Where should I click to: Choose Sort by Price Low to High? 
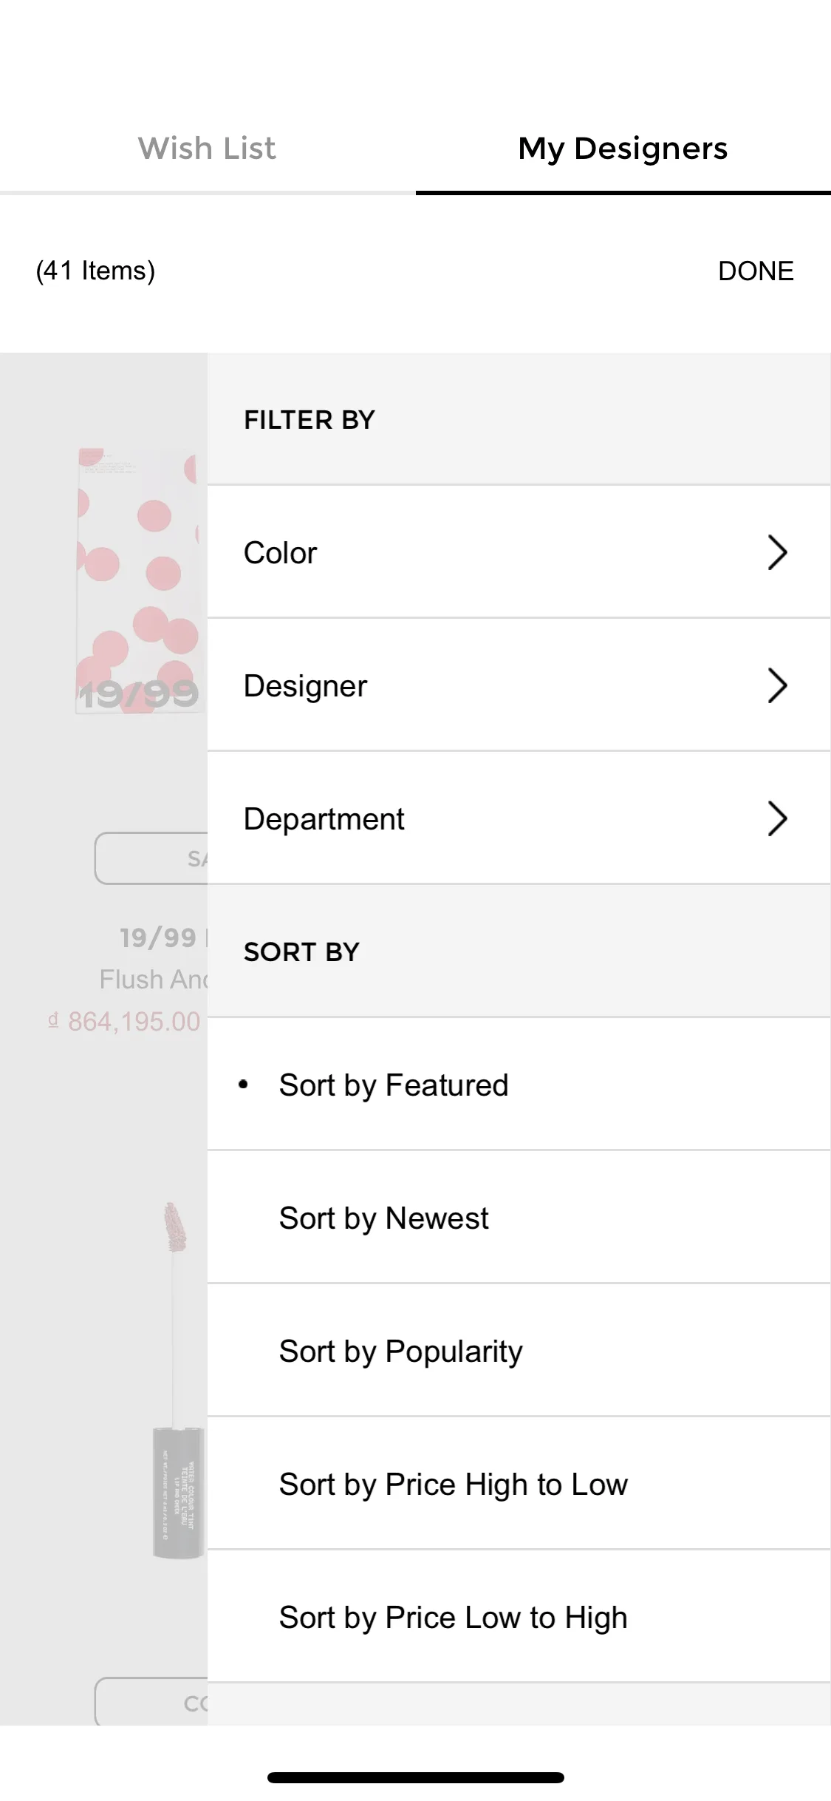519,1617
